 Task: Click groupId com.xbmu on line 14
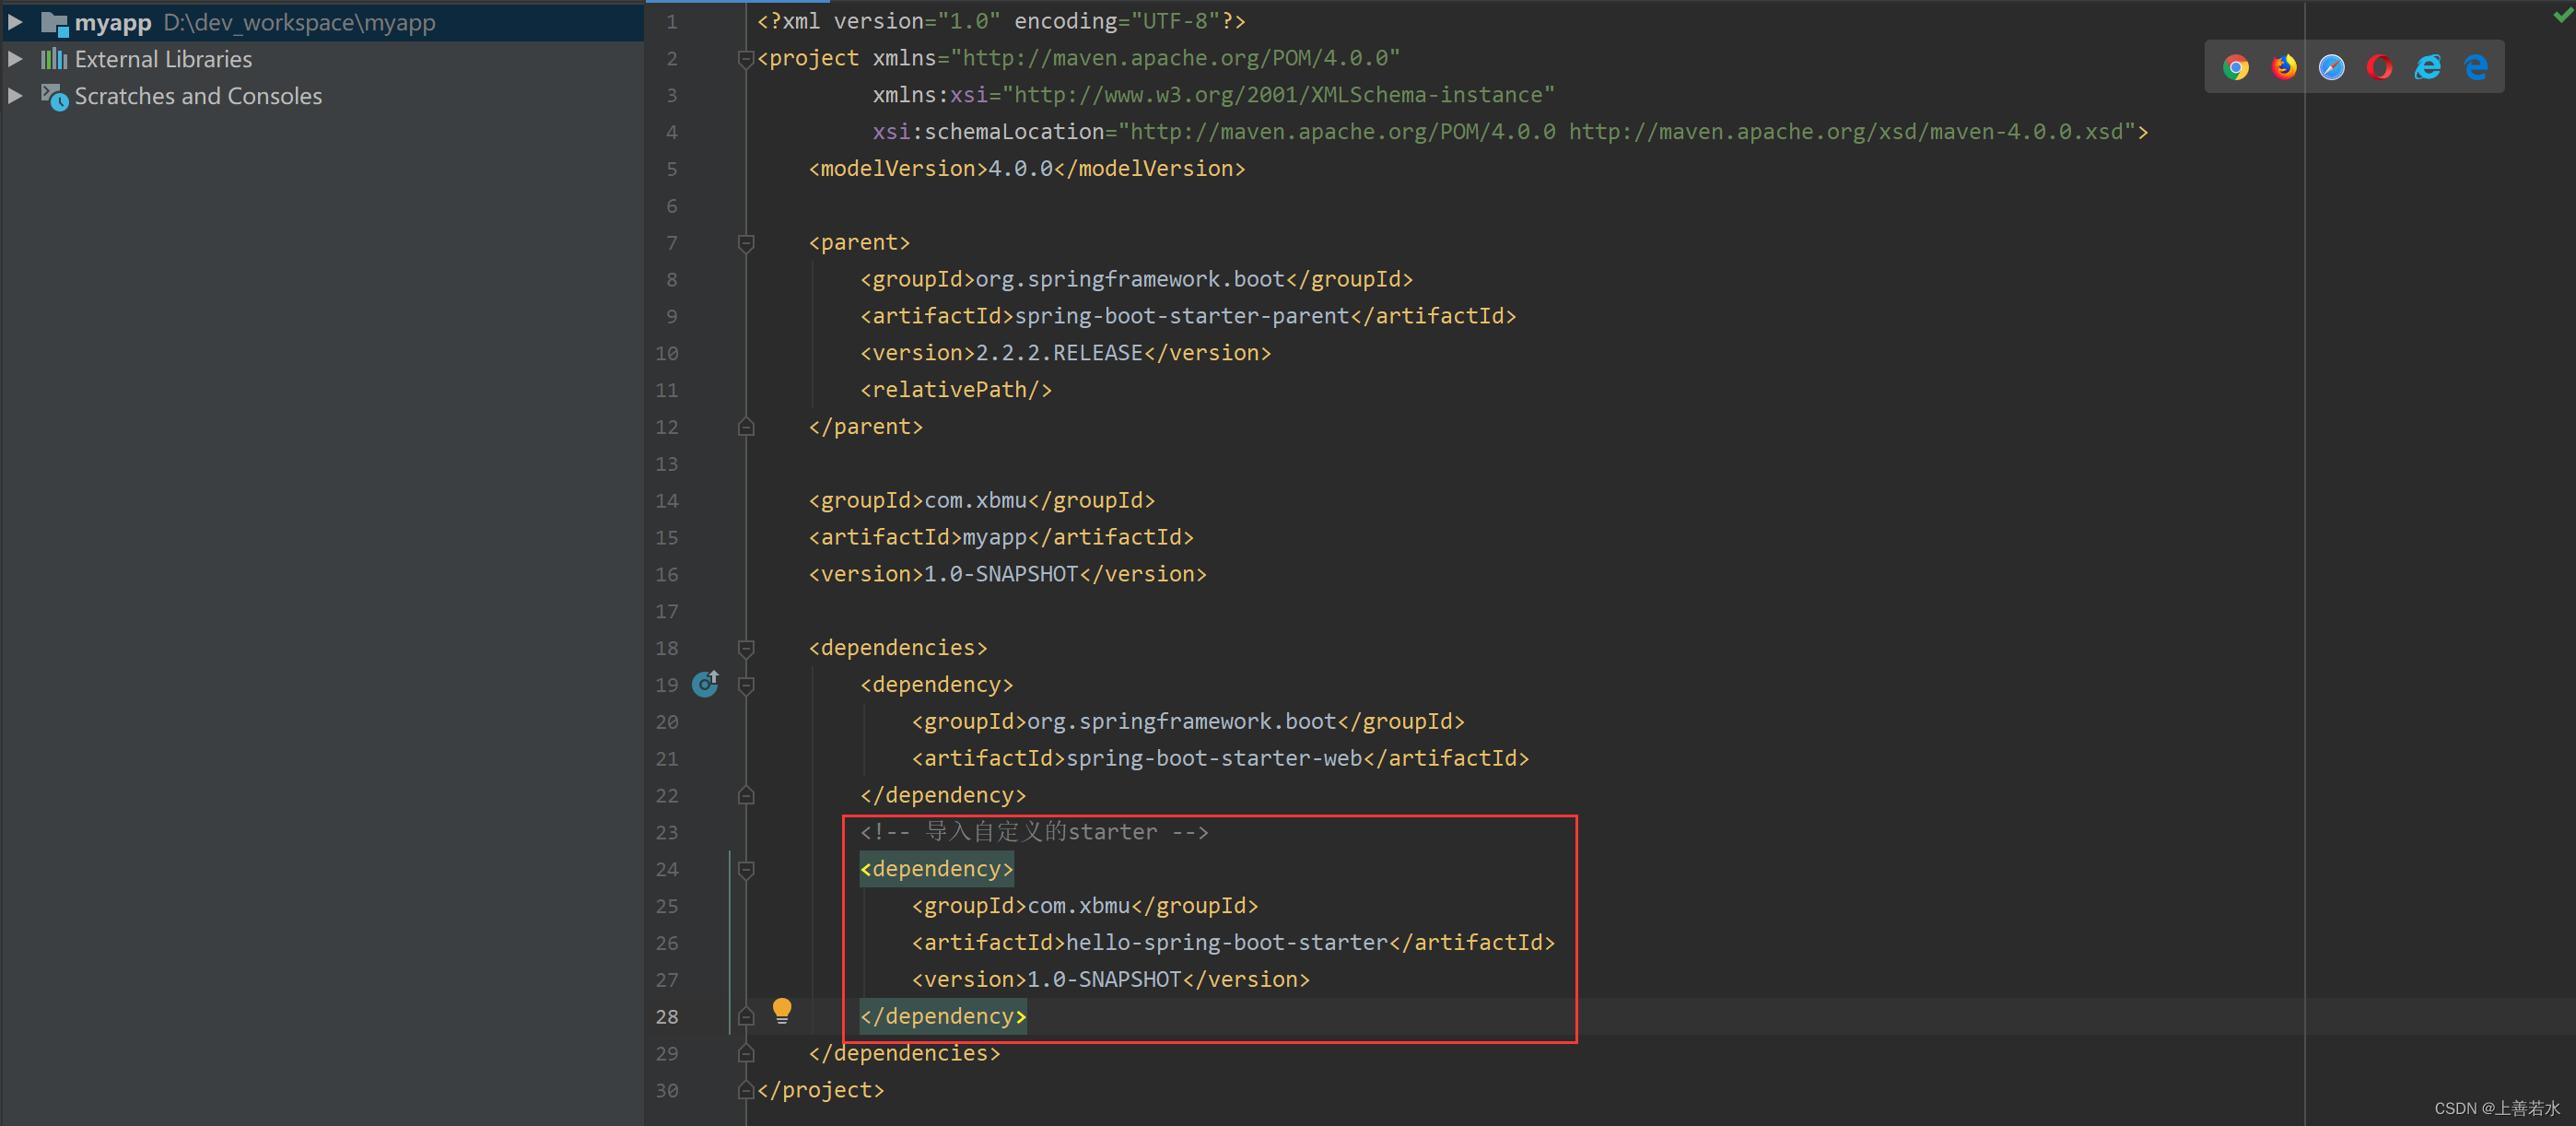tap(982, 500)
